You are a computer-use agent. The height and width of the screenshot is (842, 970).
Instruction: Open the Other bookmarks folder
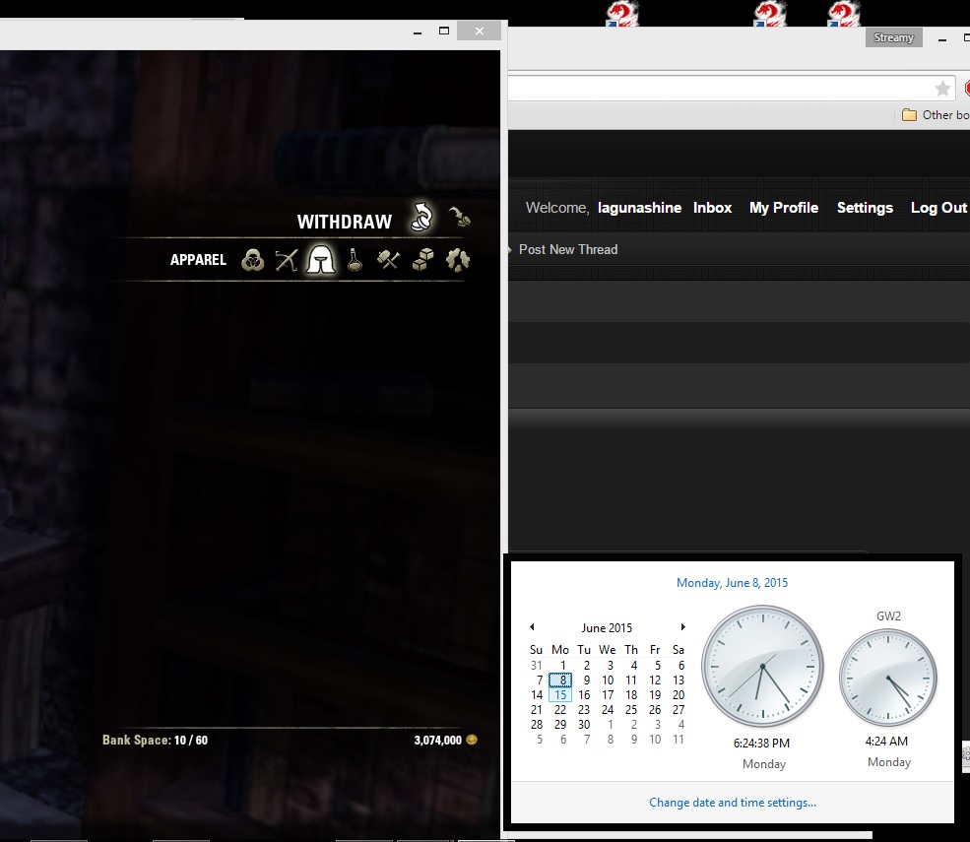pos(936,115)
